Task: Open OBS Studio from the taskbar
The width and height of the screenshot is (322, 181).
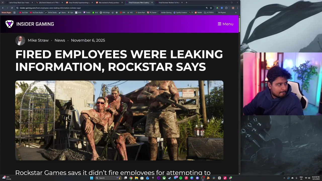Action: [x=203, y=178]
